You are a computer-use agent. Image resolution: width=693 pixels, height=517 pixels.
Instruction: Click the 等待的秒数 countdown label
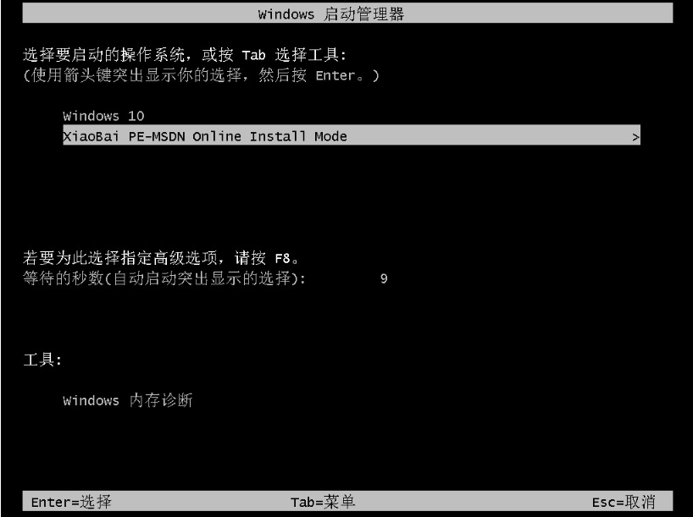coord(63,278)
